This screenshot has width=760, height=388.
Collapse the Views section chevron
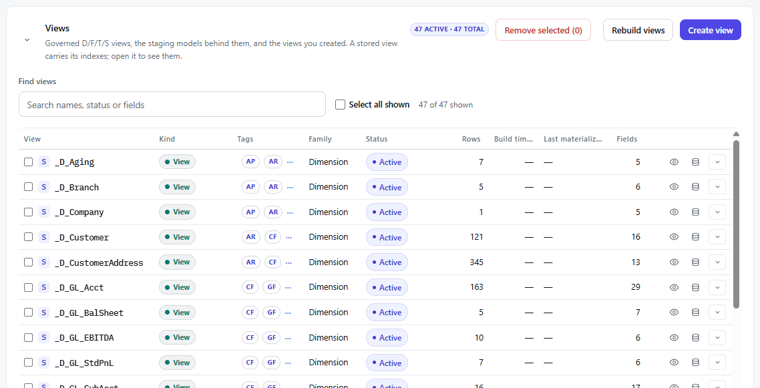27,39
